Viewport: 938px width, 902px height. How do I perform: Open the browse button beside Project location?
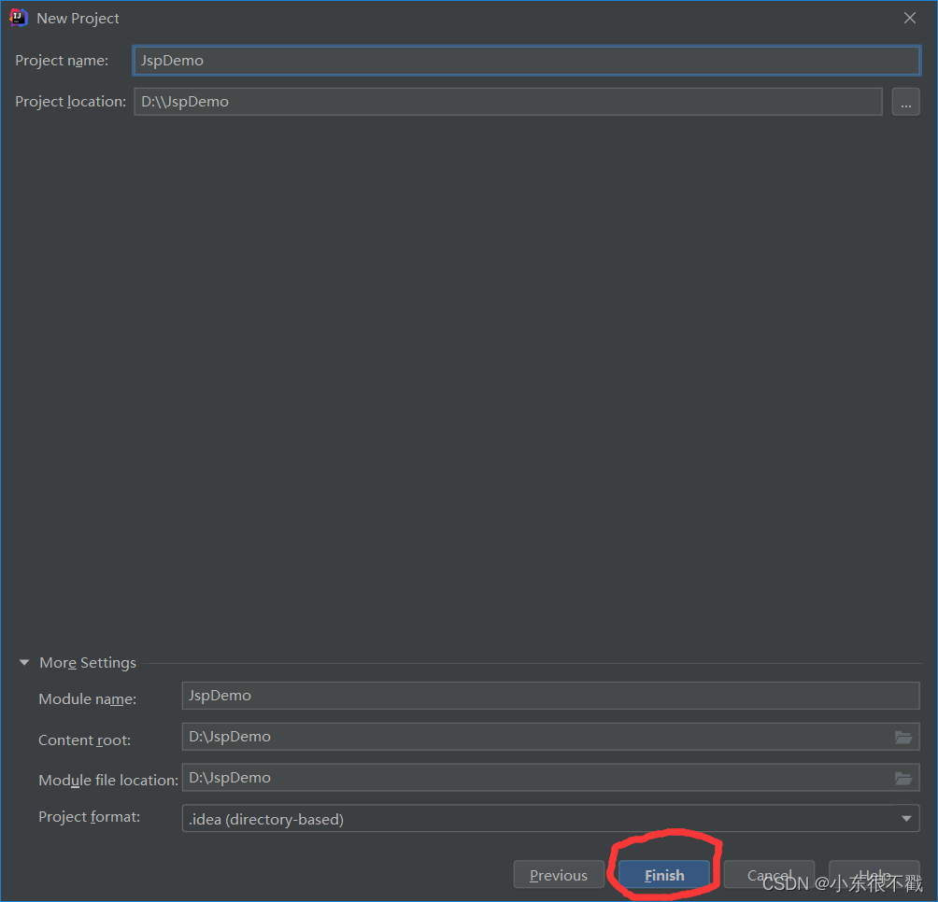point(905,102)
